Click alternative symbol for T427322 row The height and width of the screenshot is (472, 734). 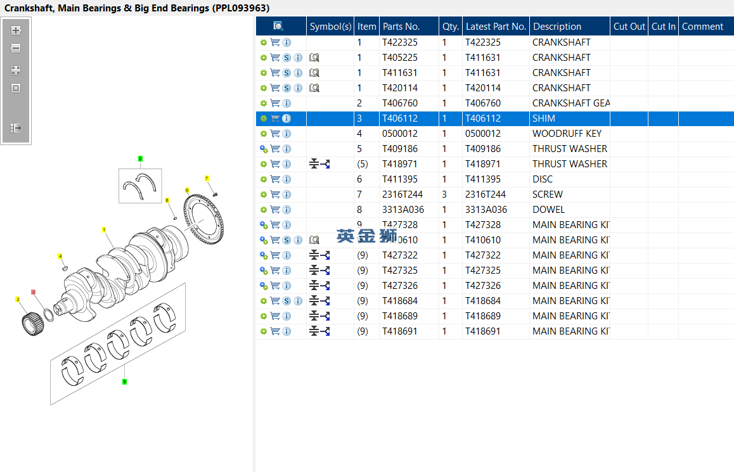(x=319, y=255)
